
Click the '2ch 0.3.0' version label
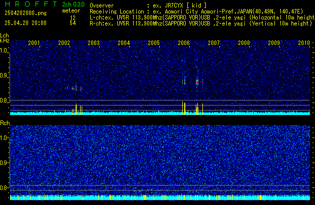click(x=73, y=4)
